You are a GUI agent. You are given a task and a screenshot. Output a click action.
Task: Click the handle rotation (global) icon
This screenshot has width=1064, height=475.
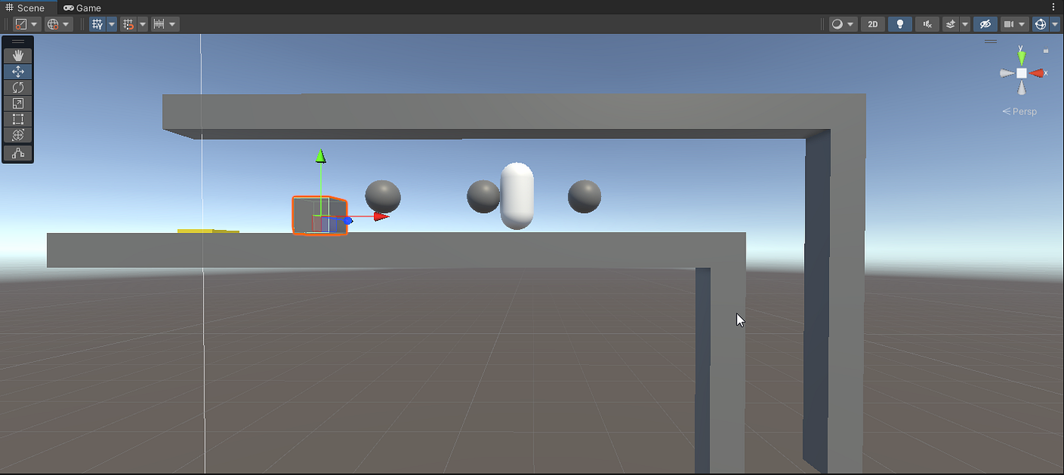pyautogui.click(x=52, y=24)
